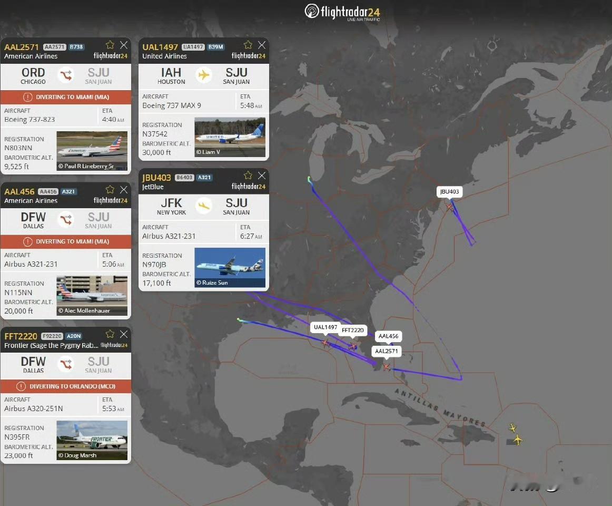Favorite flight UAL1497 with star icon
The width and height of the screenshot is (612, 506).
click(248, 45)
